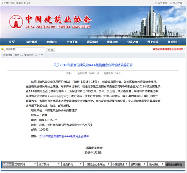Open 媒体宣传 menu item
This screenshot has width=187, height=173.
112,42
